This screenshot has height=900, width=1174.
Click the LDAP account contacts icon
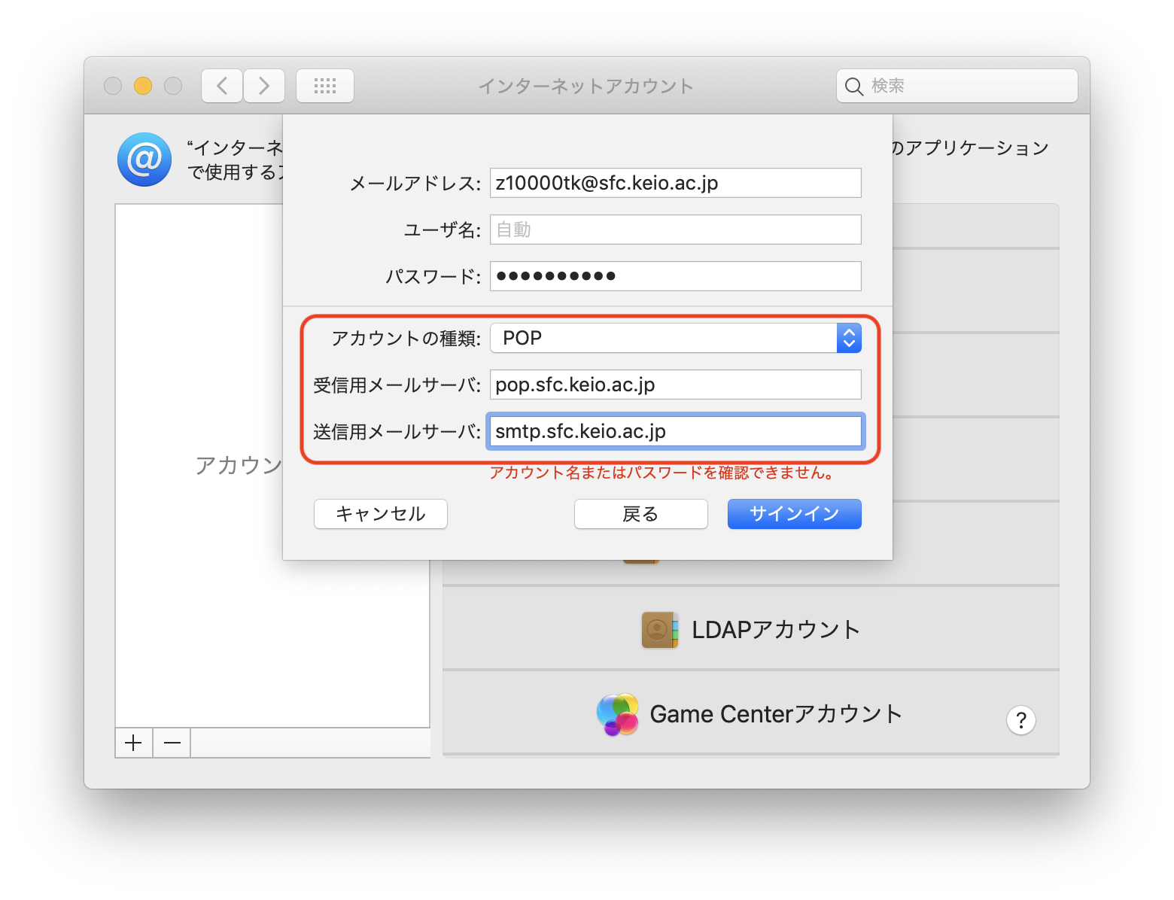coord(659,629)
